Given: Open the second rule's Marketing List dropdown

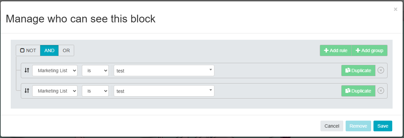Looking at the screenshot, I should (x=55, y=91).
